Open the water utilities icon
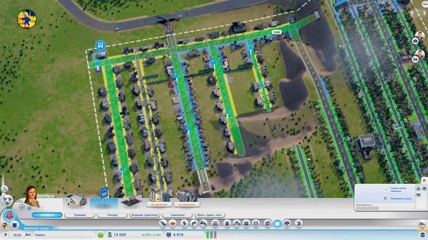 (x=194, y=223)
